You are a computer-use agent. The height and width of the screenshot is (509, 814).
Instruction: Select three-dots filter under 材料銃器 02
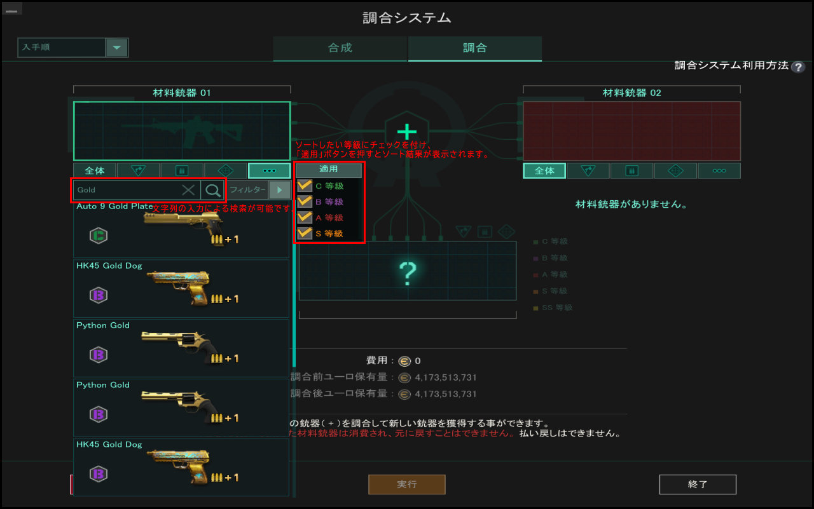pyautogui.click(x=719, y=171)
